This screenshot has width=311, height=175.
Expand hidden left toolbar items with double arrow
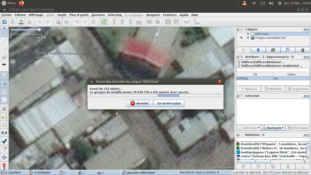pos(4,64)
